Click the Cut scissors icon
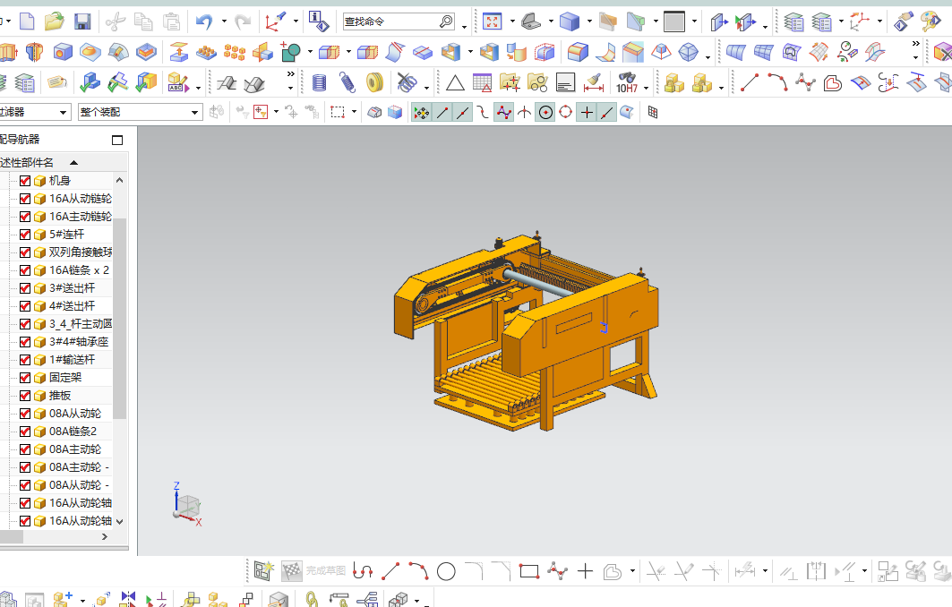The image size is (952, 607). [x=115, y=21]
